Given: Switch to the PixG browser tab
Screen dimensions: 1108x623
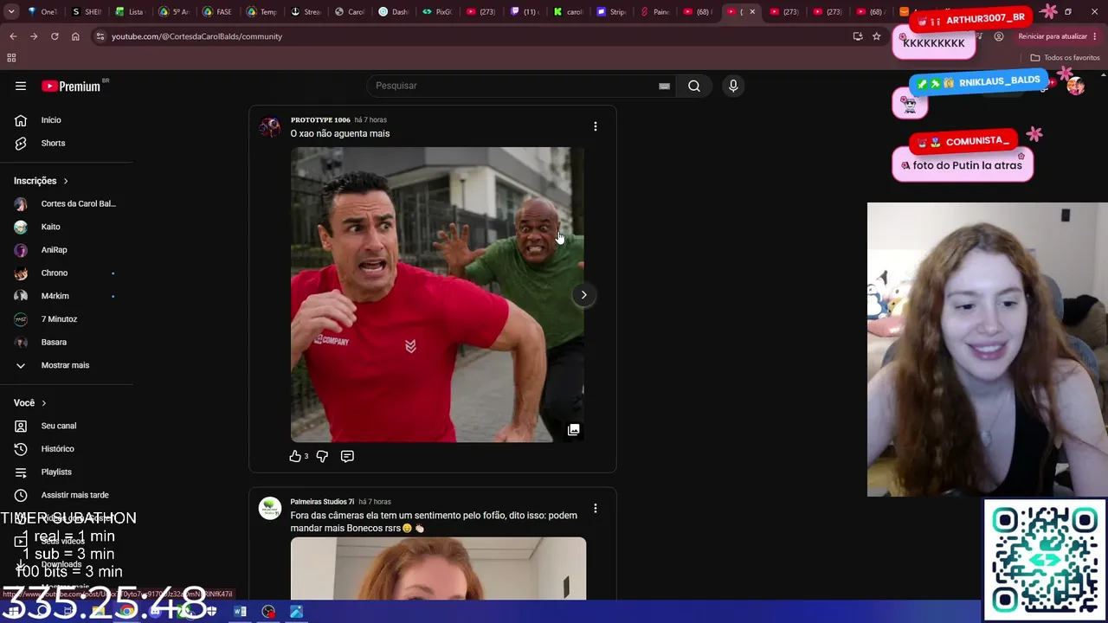Looking at the screenshot, I should [x=437, y=12].
